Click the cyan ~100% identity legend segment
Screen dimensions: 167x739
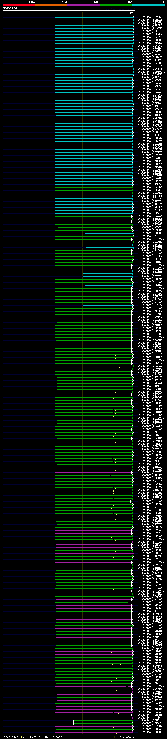coord(148,5)
